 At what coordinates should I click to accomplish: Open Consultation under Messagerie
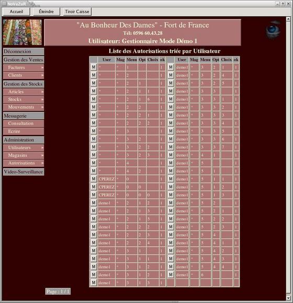coord(24,123)
